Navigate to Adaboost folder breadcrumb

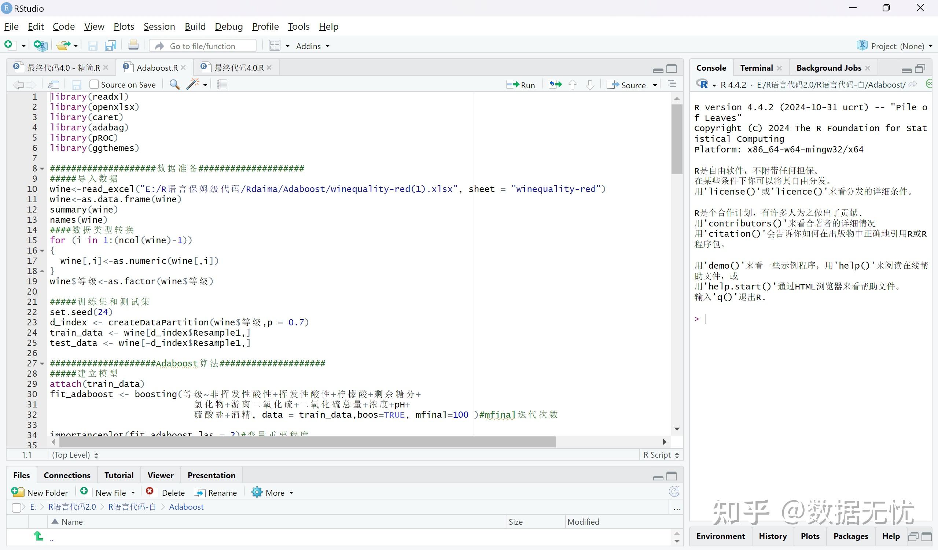pyautogui.click(x=186, y=507)
